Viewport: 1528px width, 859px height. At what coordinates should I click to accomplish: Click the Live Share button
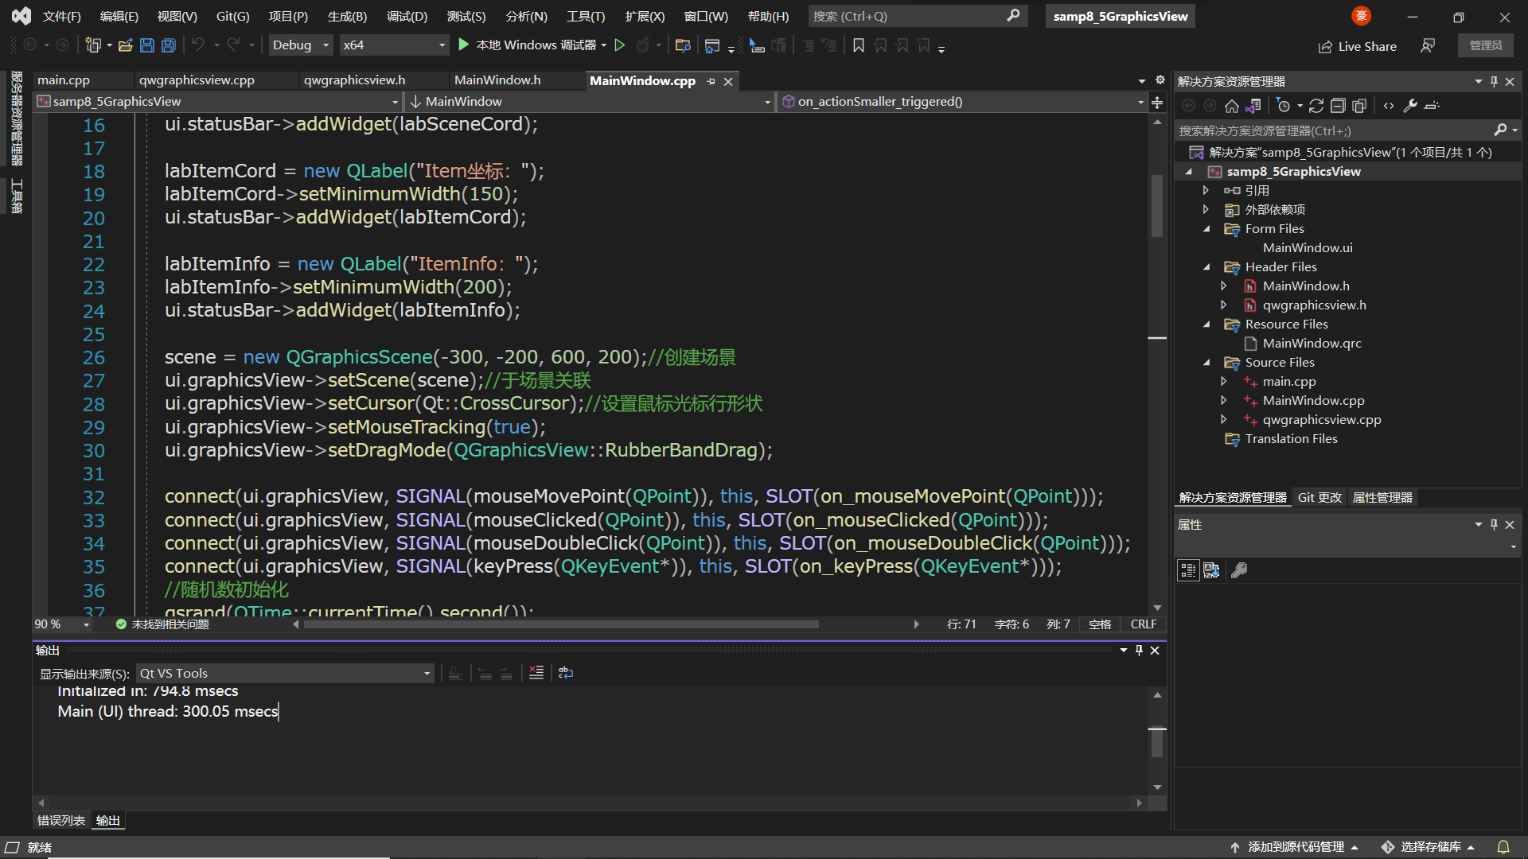(x=1357, y=46)
